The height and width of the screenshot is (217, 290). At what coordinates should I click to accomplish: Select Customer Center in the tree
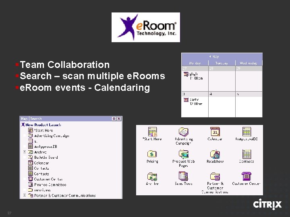[x=45, y=179]
